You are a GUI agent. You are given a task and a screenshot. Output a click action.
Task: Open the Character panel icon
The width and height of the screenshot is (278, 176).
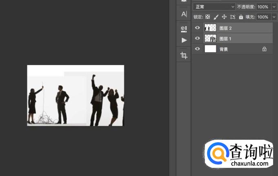click(184, 14)
